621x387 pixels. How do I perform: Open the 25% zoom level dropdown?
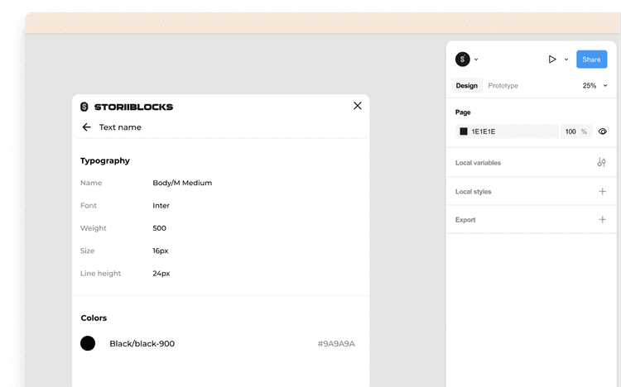[x=595, y=86]
